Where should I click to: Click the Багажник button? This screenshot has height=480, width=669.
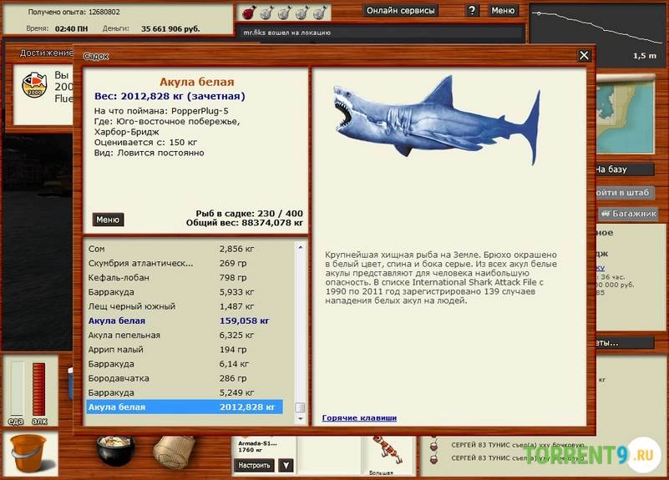[x=629, y=214]
